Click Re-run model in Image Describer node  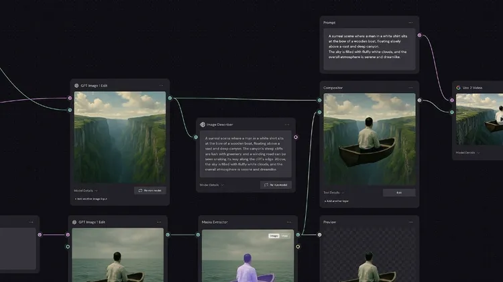[x=276, y=185]
